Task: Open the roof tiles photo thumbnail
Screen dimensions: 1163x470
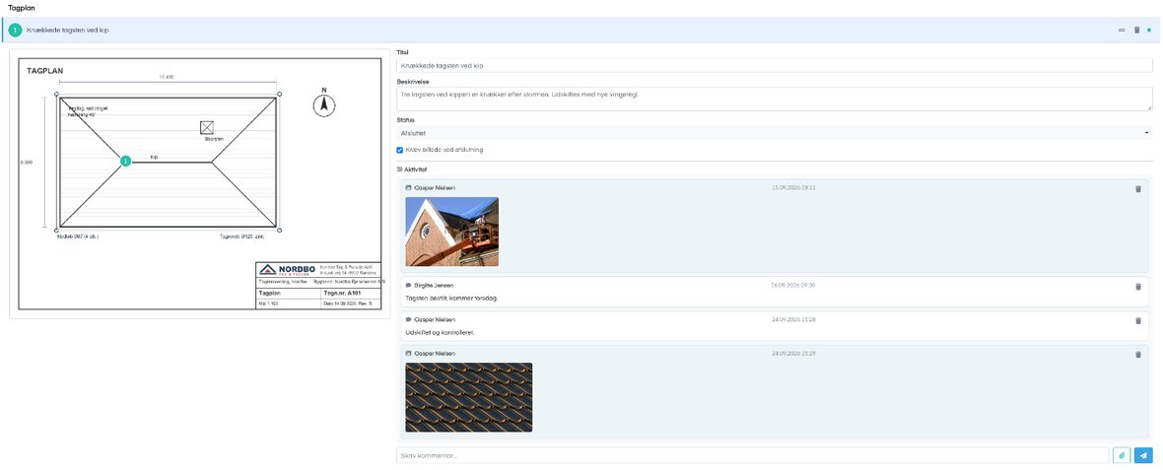Action: pyautogui.click(x=469, y=397)
